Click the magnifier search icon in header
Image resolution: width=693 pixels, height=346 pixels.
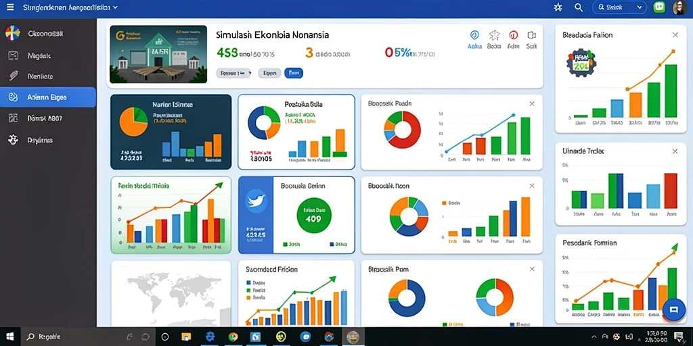click(579, 7)
